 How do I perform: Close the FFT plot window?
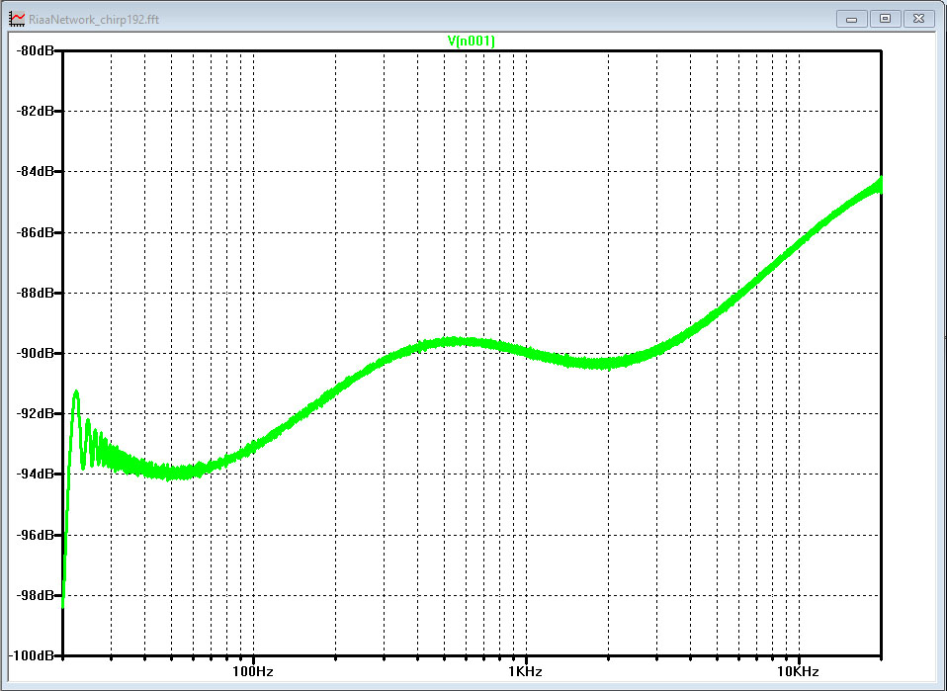918,19
